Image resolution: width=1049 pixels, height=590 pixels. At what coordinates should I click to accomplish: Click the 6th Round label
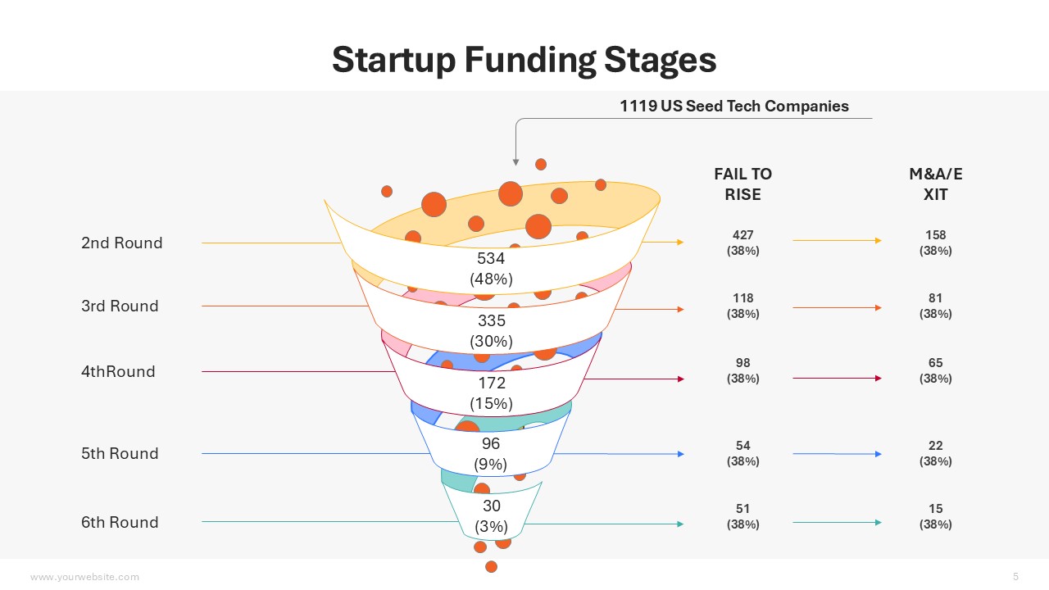point(120,522)
